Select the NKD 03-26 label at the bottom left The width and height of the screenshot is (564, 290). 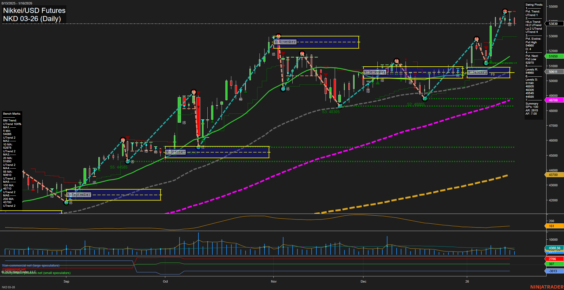click(8, 287)
